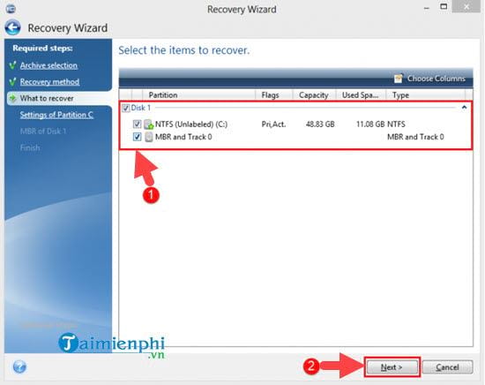Click green checkmark beside Archive selection
Viewport: 485px width, 385px height.
click(x=13, y=65)
